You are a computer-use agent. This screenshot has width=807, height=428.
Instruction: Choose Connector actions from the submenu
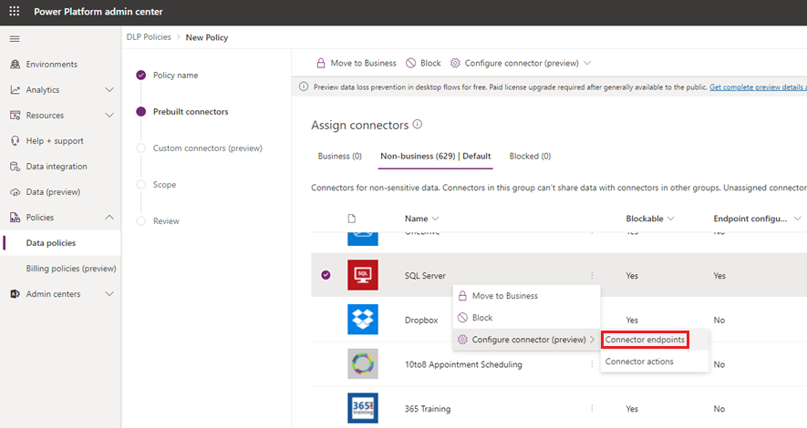click(x=639, y=362)
